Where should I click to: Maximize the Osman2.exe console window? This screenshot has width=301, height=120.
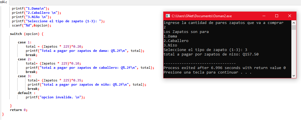click(x=277, y=16)
